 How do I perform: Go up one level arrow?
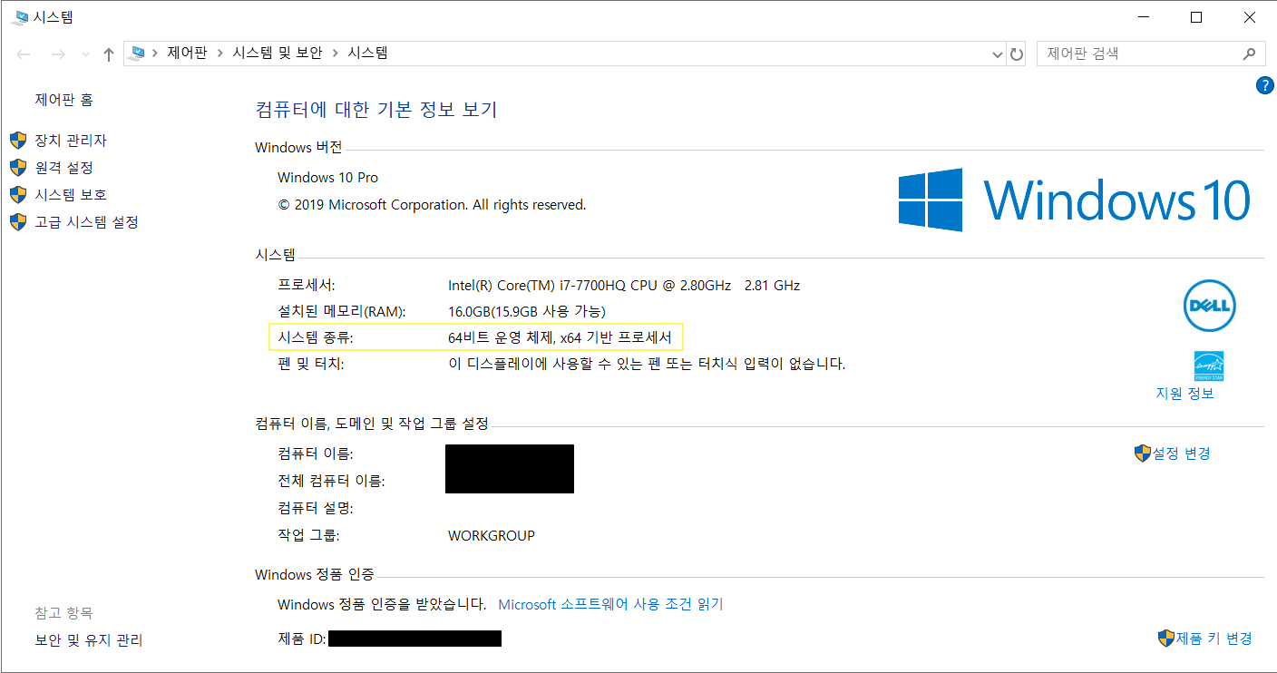coord(109,54)
